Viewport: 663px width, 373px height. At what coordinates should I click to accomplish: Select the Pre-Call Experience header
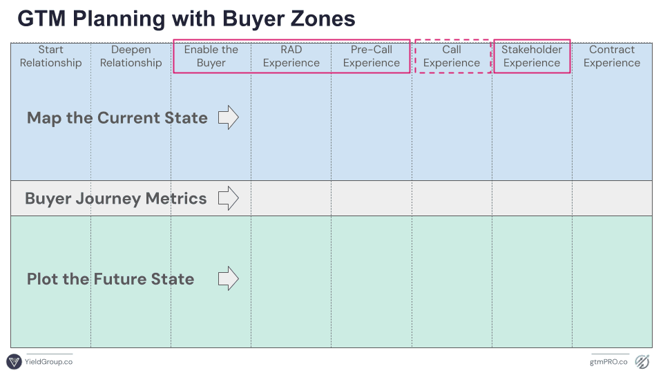coord(372,57)
